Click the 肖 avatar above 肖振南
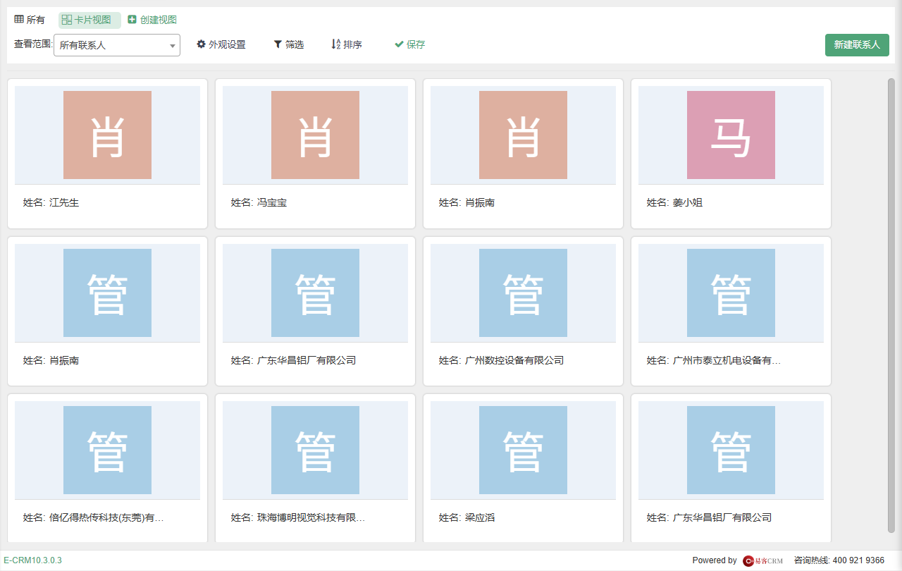This screenshot has width=902, height=571. (x=523, y=135)
